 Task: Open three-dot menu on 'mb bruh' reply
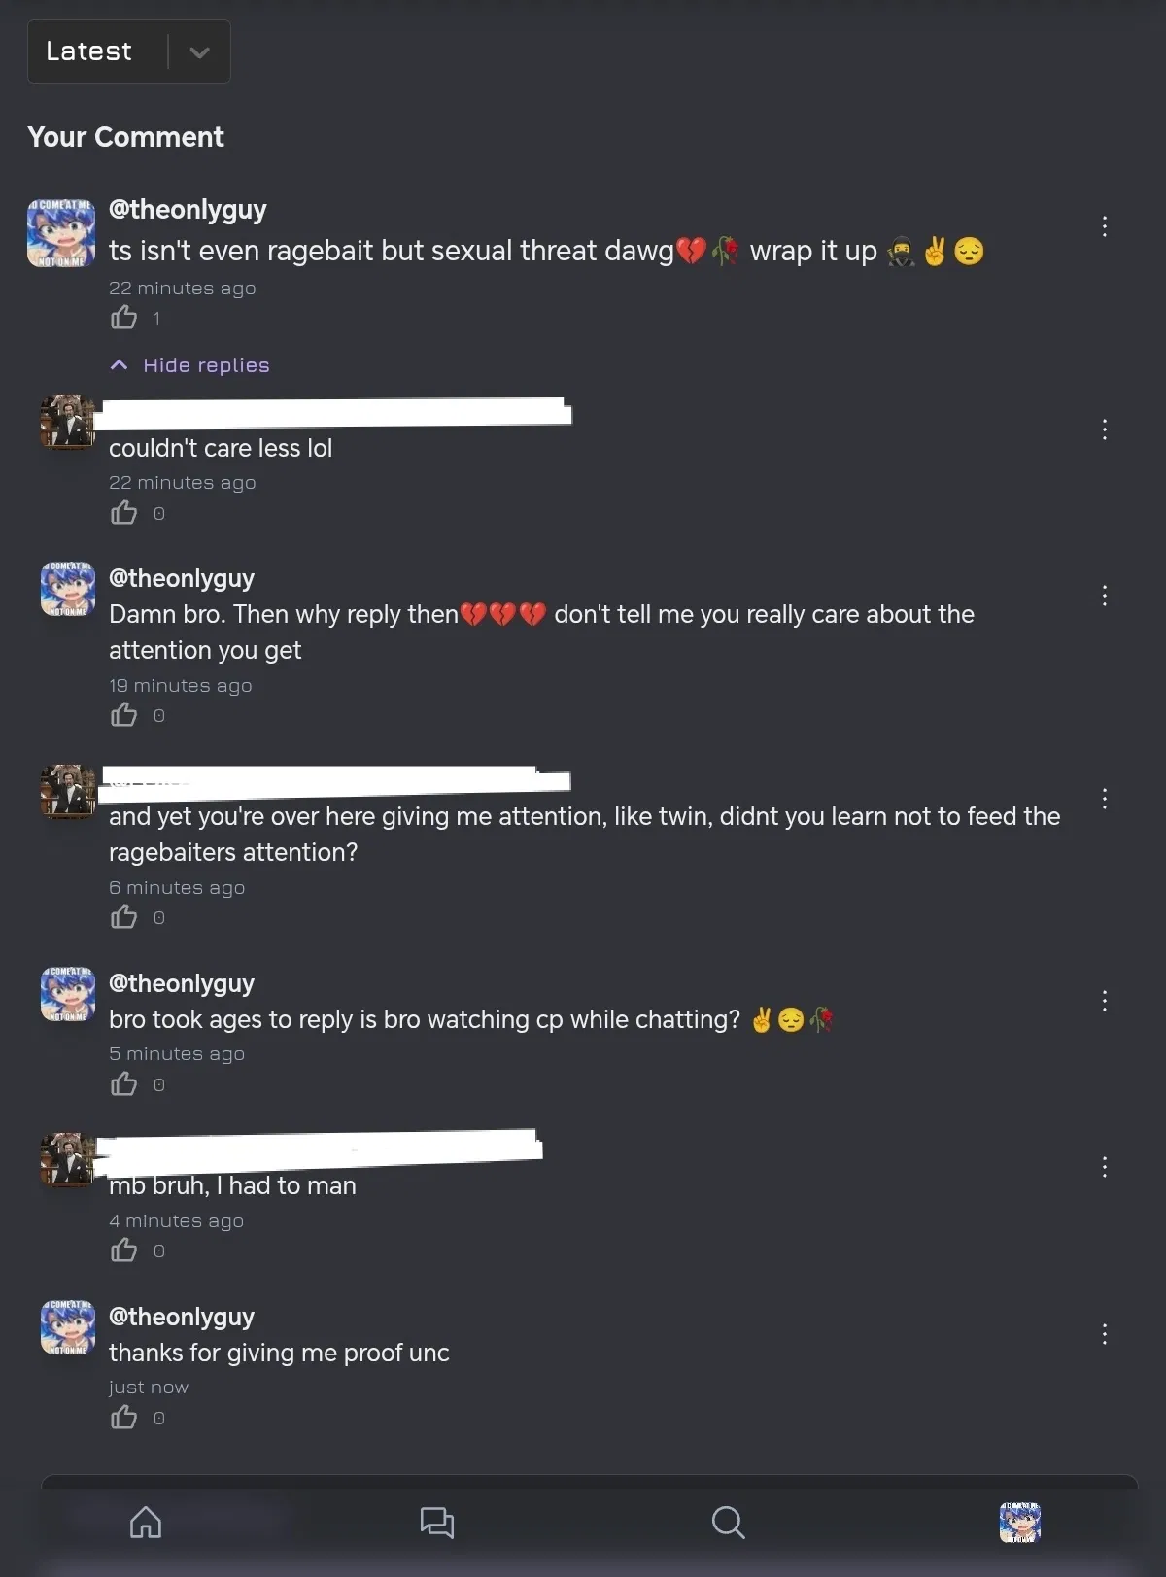[x=1105, y=1167]
